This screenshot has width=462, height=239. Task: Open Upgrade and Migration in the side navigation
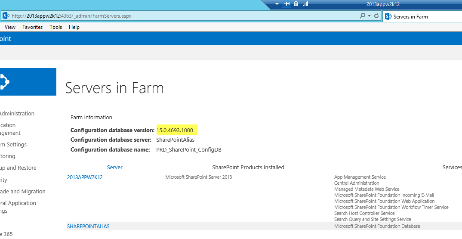[x=23, y=191]
